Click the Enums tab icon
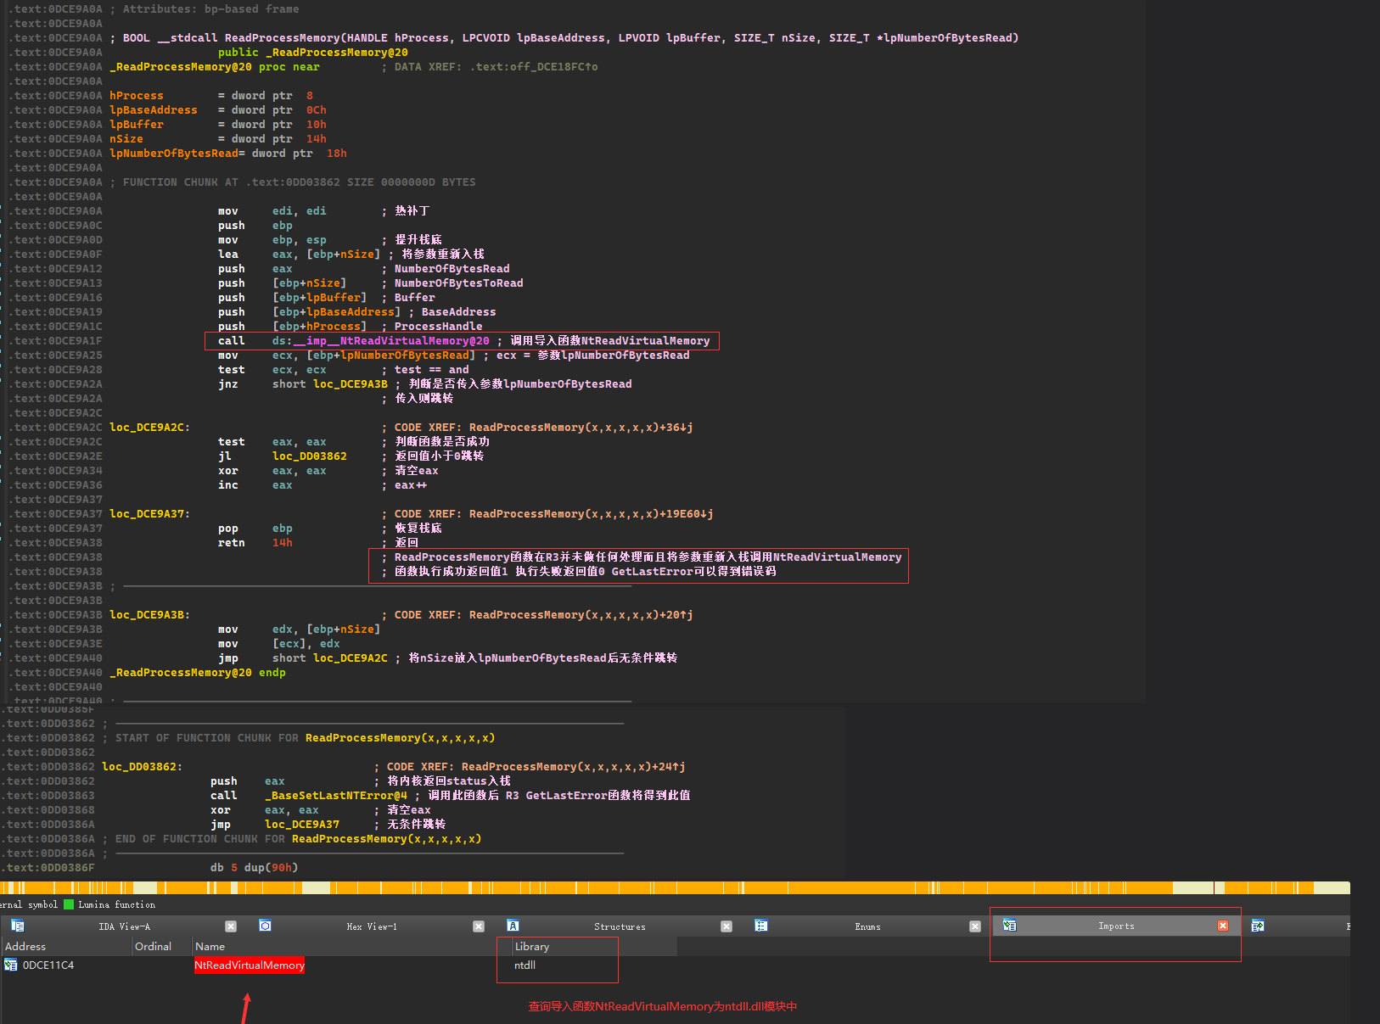 point(760,926)
